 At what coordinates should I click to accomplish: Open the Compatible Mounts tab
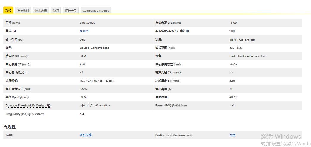click(x=96, y=11)
